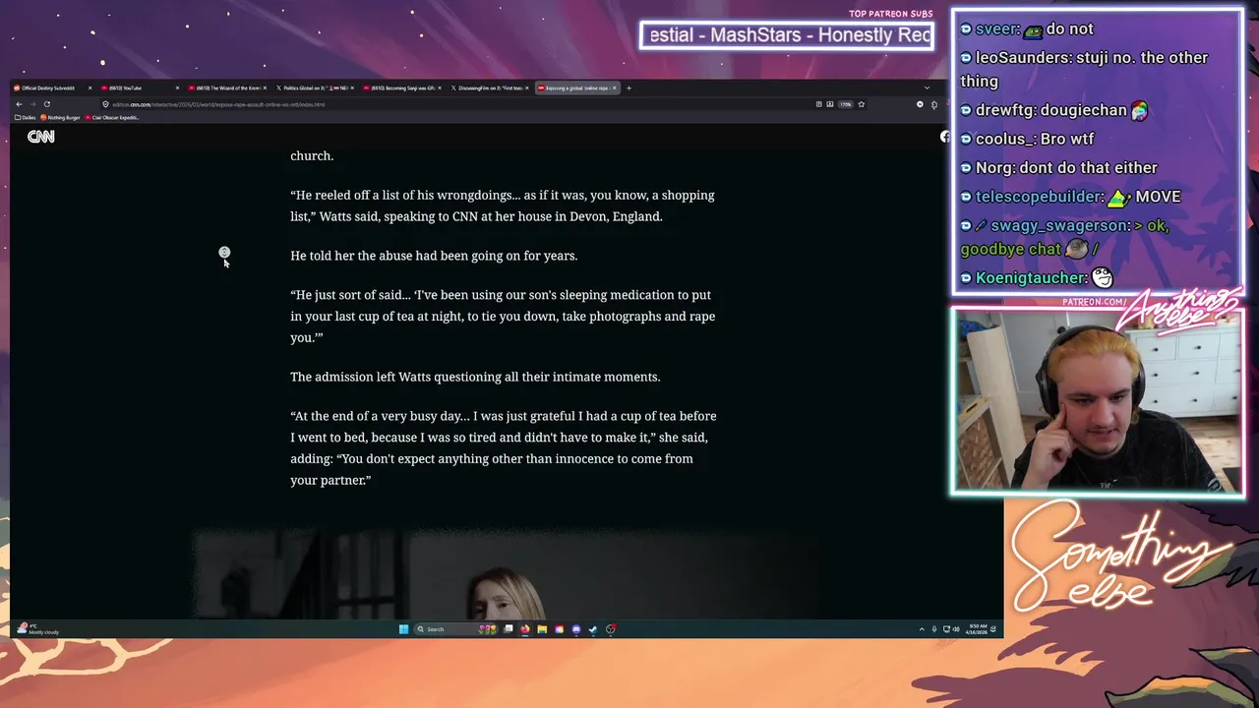The image size is (1259, 708).
Task: Show hidden system tray icons
Action: (922, 629)
